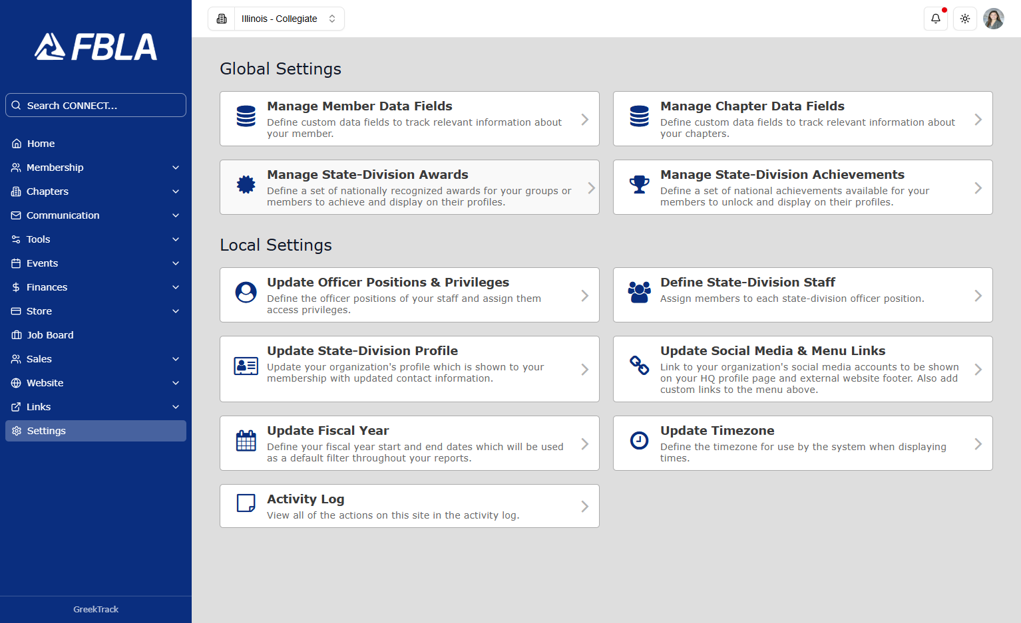Viewport: 1021px width, 623px height.
Task: Expand the Sales sidebar menu
Action: pos(96,359)
